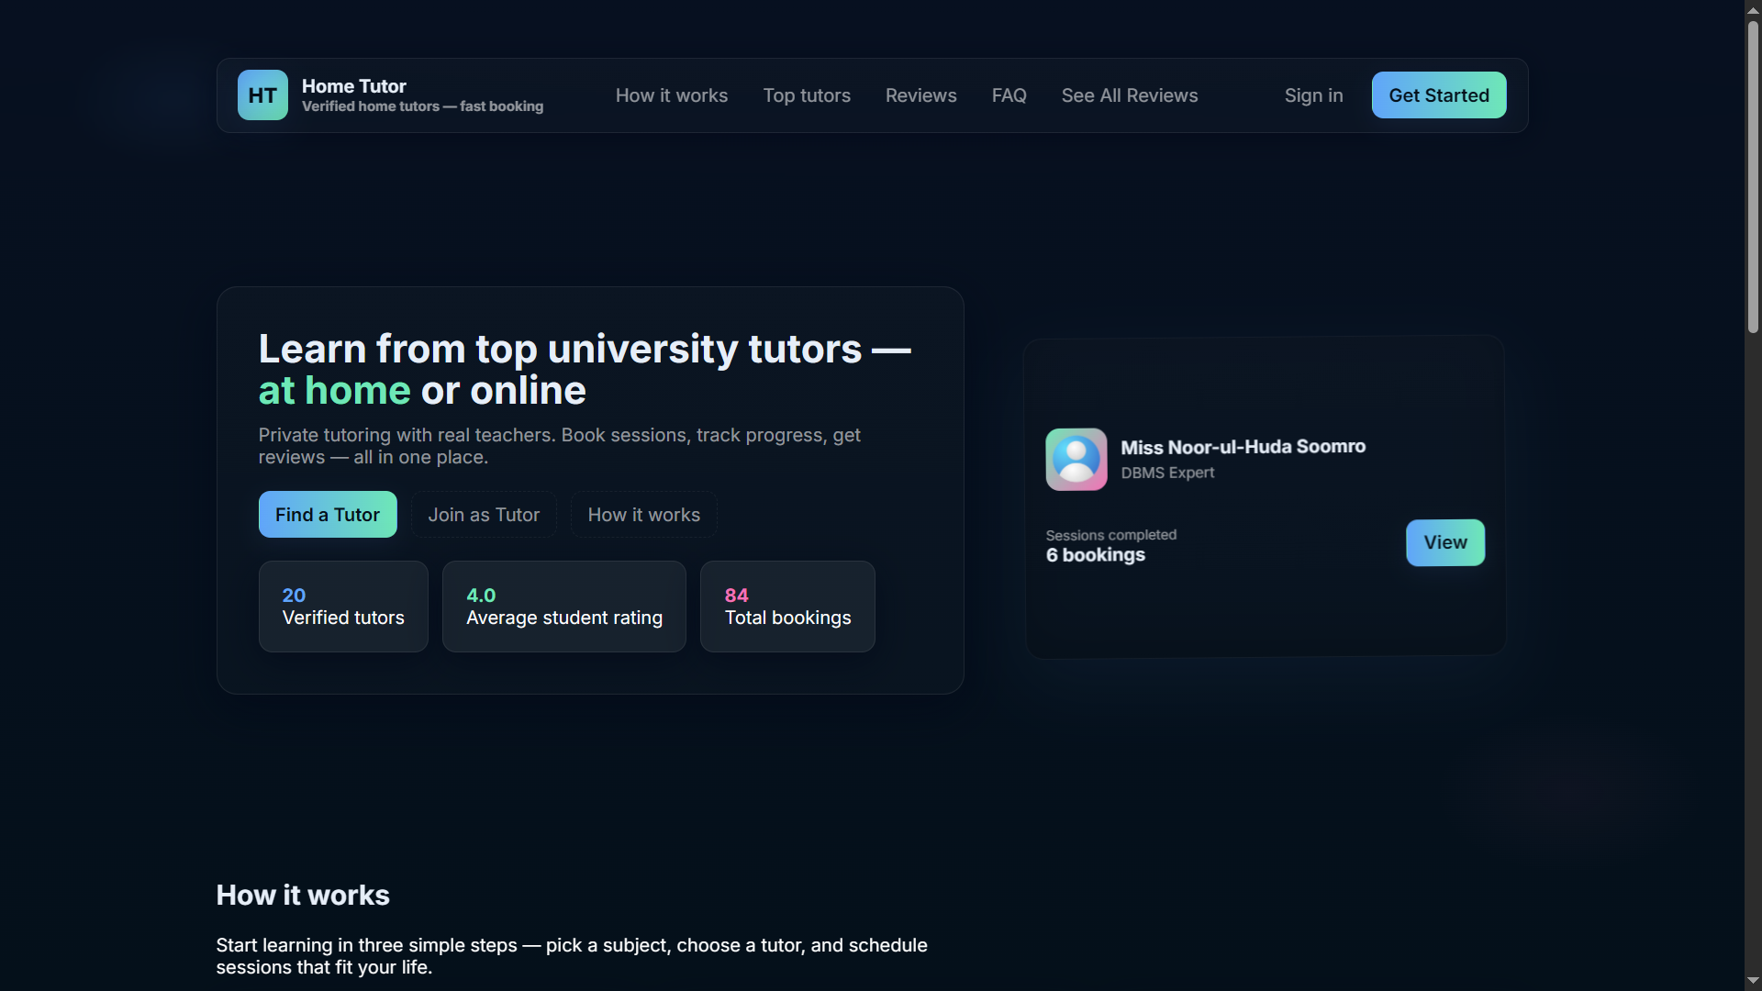Click hero How it works button
This screenshot has height=991, width=1762.
(643, 515)
